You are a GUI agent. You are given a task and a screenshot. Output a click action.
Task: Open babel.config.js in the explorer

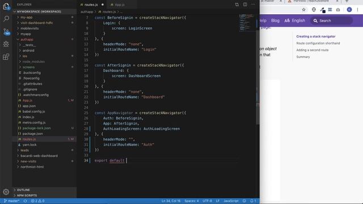tap(33, 112)
